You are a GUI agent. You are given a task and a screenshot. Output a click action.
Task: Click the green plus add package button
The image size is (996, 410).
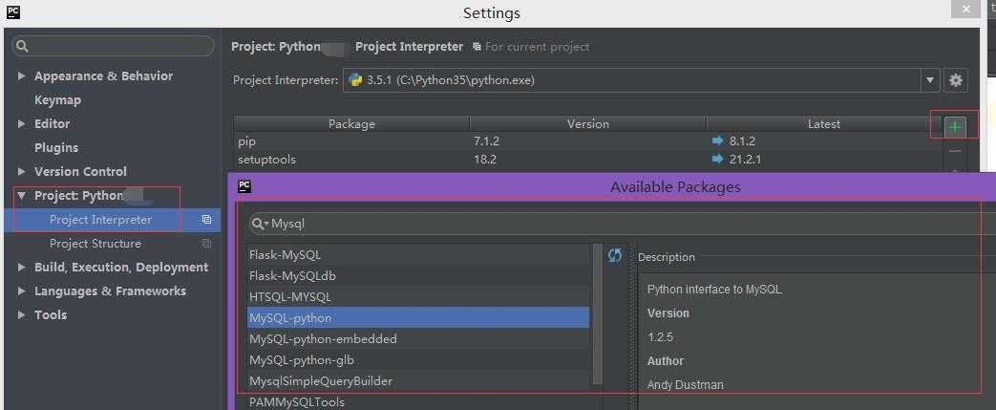click(x=954, y=127)
